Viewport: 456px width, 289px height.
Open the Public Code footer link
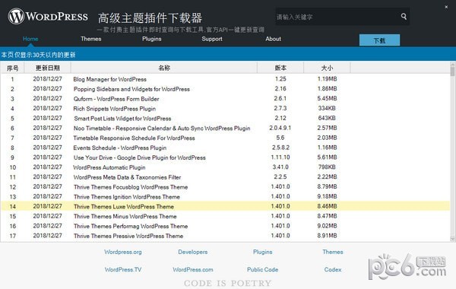263,270
